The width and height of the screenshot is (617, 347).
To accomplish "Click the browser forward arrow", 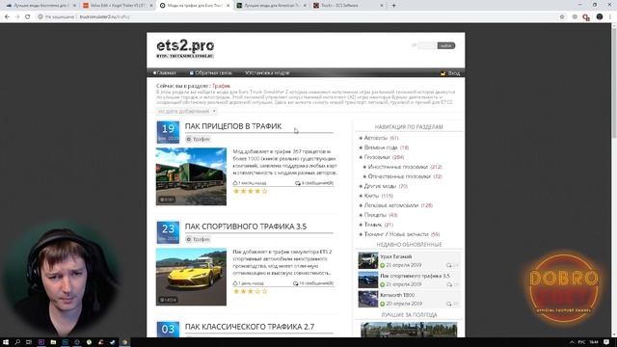I will click(17, 17).
